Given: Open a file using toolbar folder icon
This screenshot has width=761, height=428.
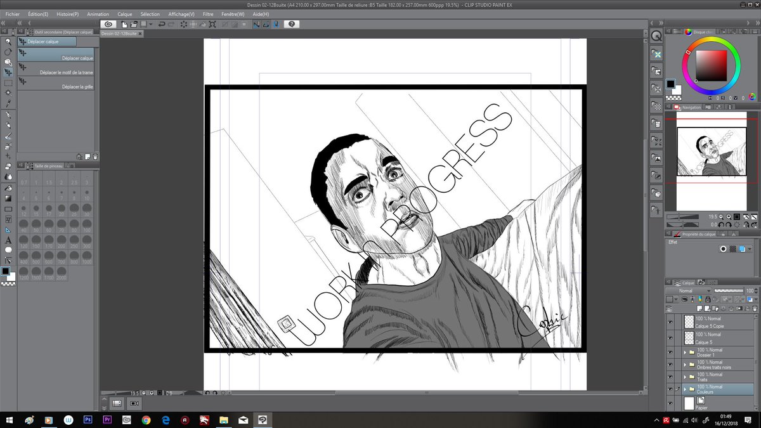Looking at the screenshot, I should pos(134,24).
